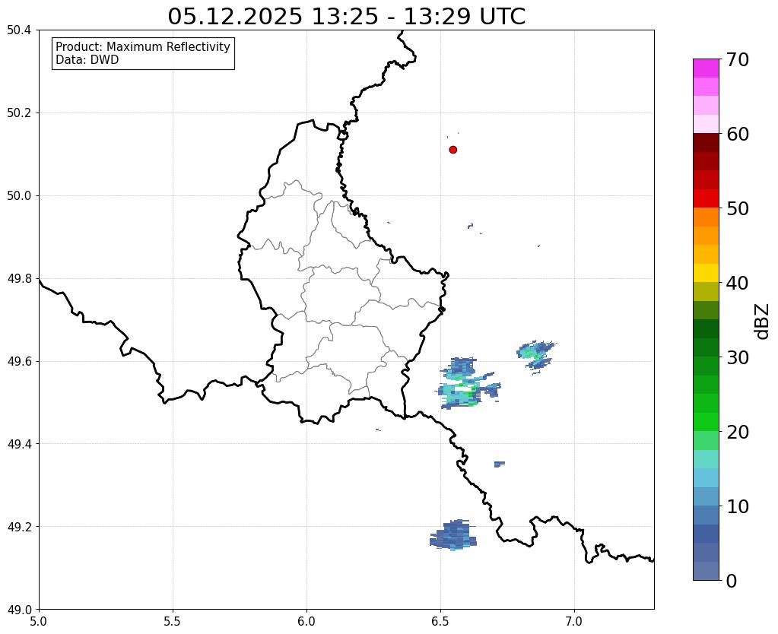Click latitude axis label 49.8
The height and width of the screenshot is (634, 778).
(19, 279)
